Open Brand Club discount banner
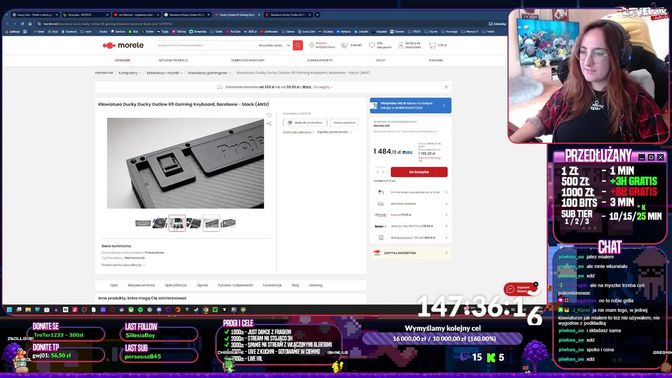This screenshot has height=378, width=672. 411,106
